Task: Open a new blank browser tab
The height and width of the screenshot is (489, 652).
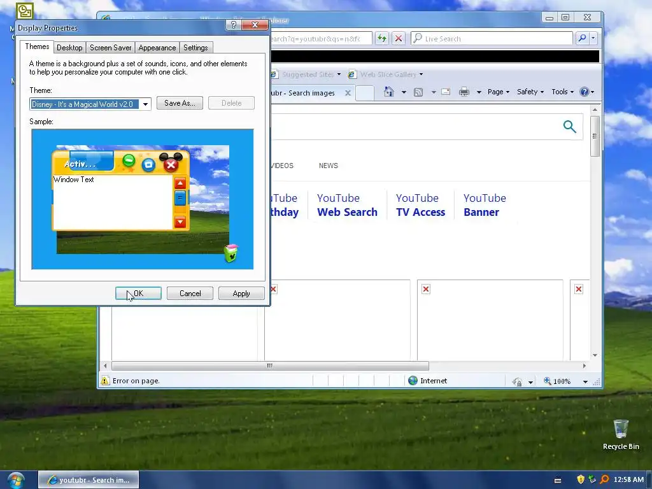Action: tap(365, 93)
